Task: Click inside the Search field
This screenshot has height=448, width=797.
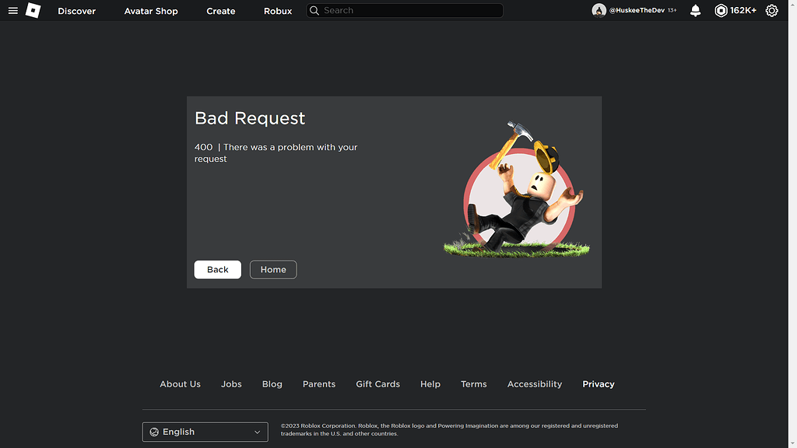Action: tap(405, 10)
